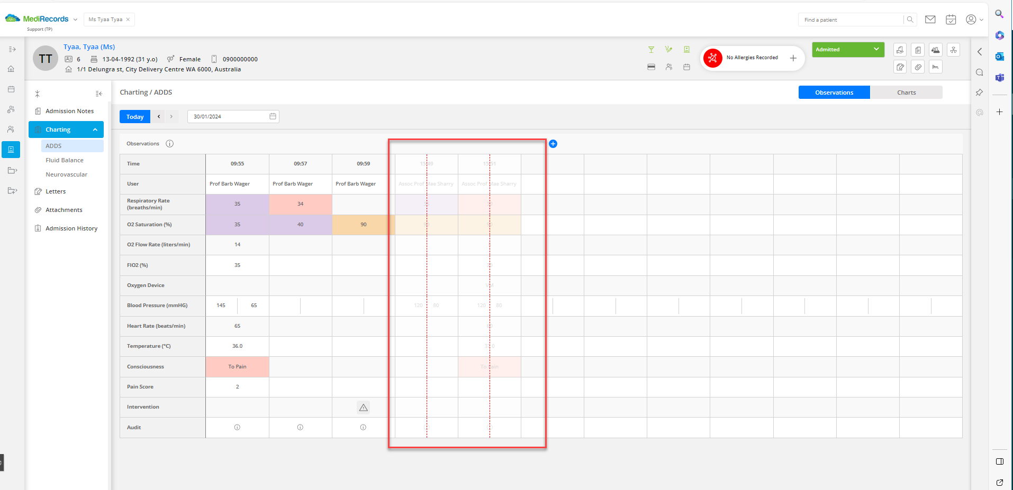Open the Admitted status dropdown
The width and height of the screenshot is (1013, 490).
point(848,49)
